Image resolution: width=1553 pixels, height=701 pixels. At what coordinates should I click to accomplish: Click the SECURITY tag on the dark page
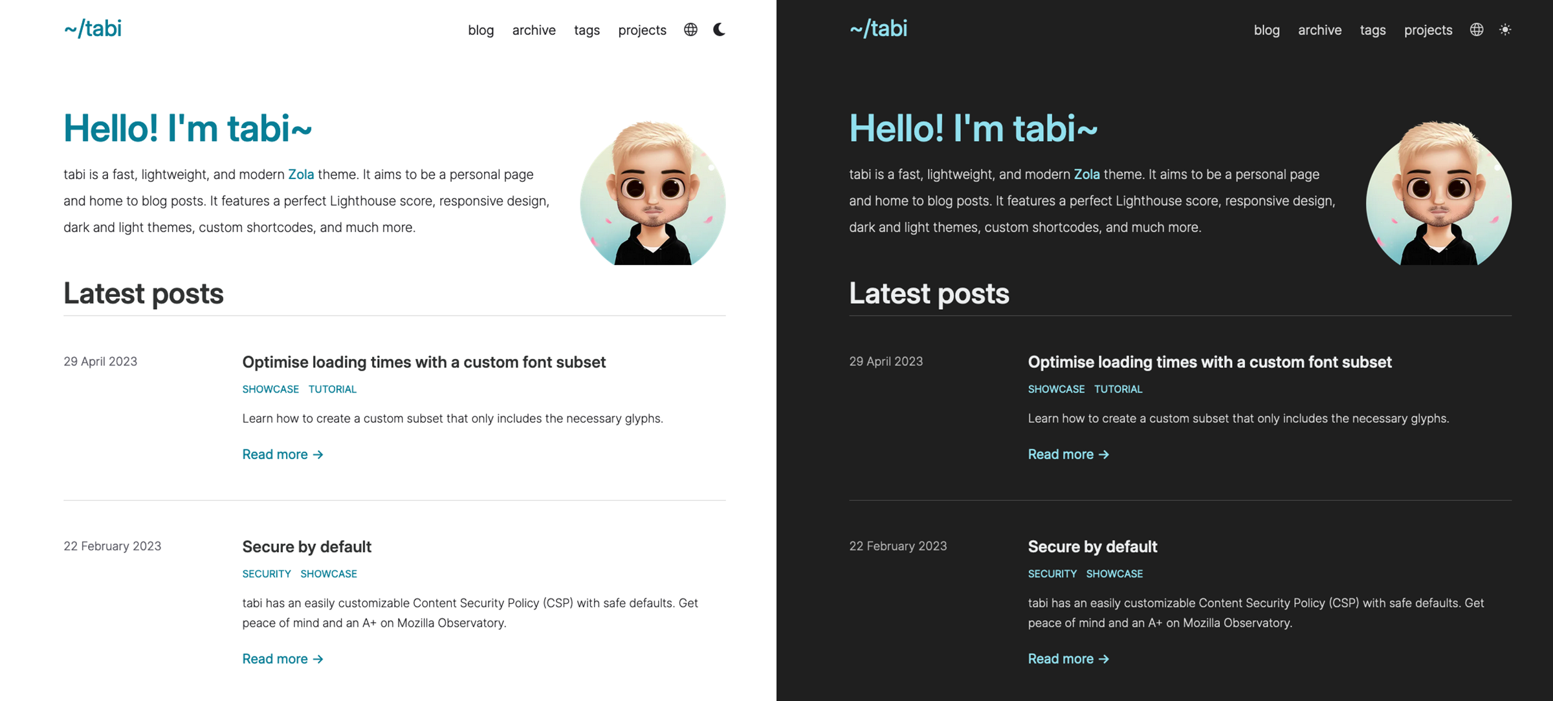1052,574
